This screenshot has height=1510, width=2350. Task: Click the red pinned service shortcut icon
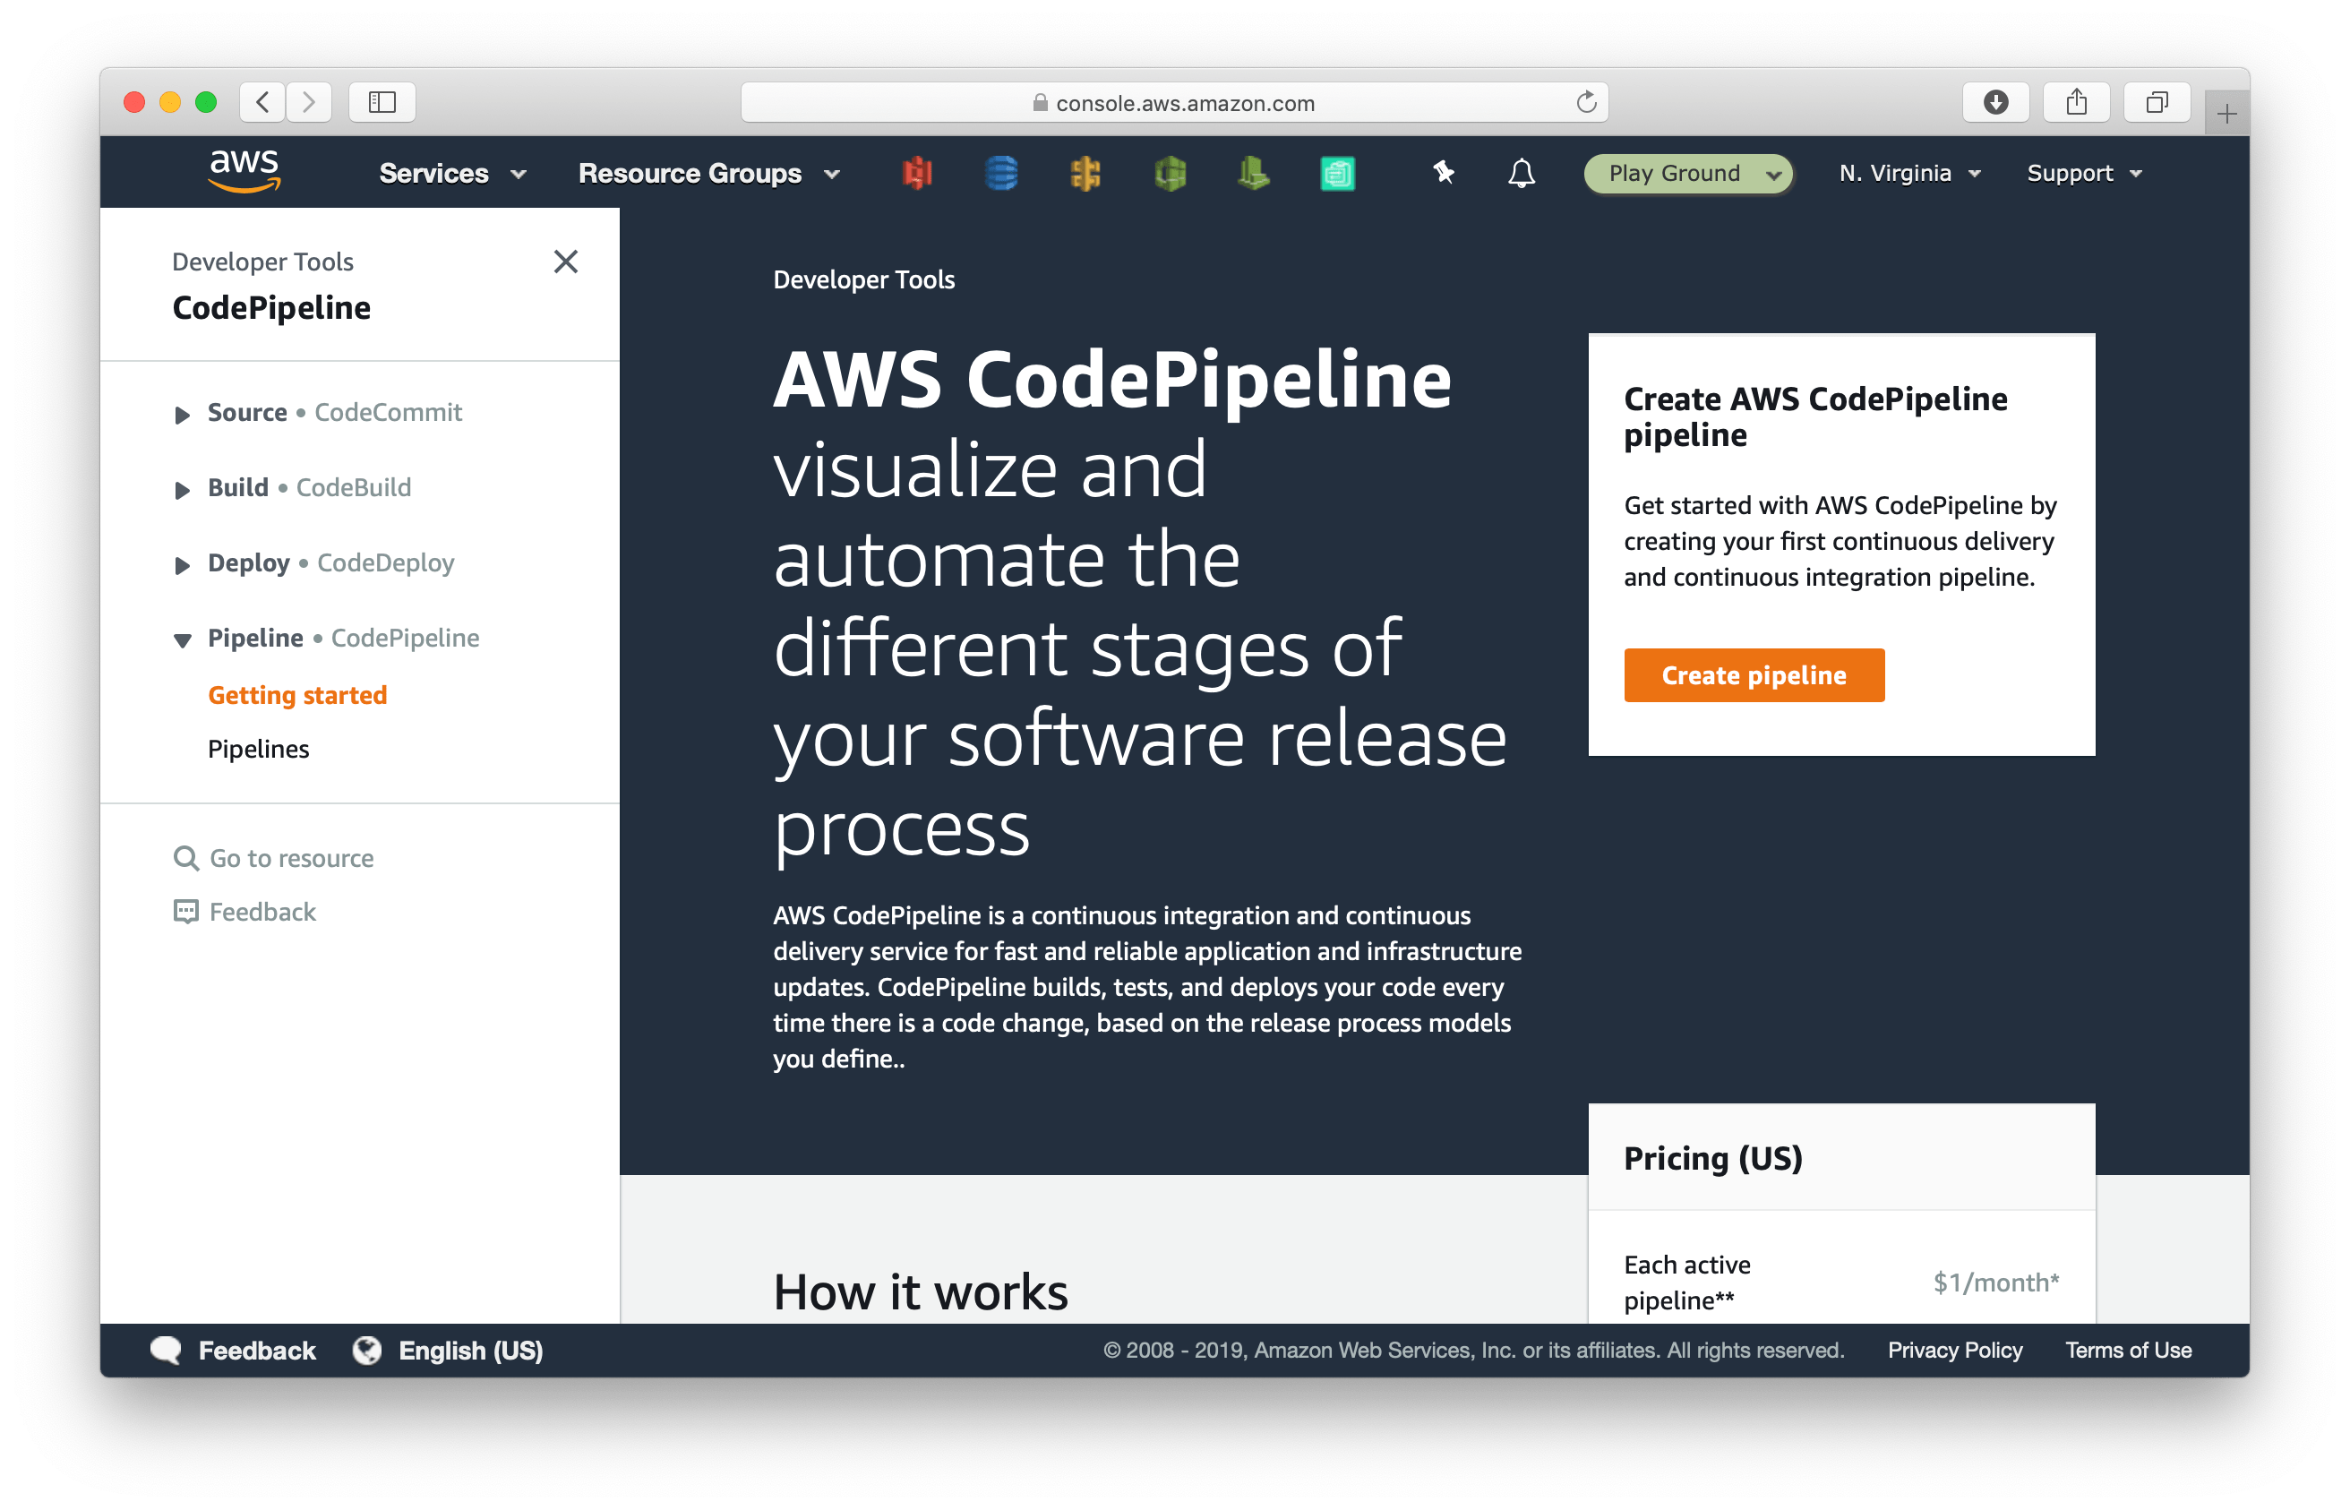(x=917, y=173)
